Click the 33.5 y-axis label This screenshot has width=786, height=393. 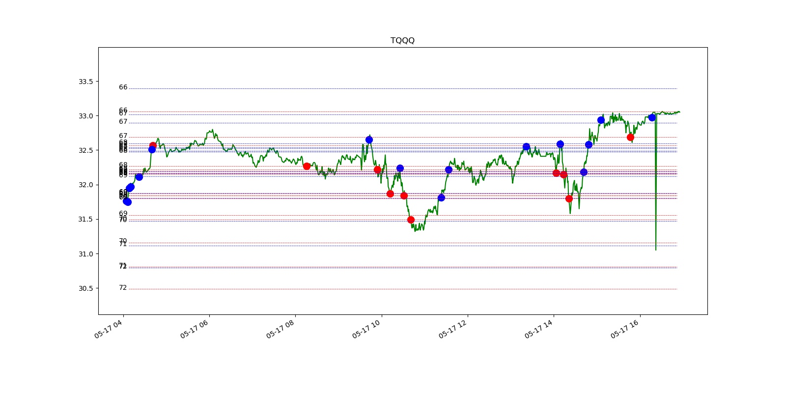(85, 82)
